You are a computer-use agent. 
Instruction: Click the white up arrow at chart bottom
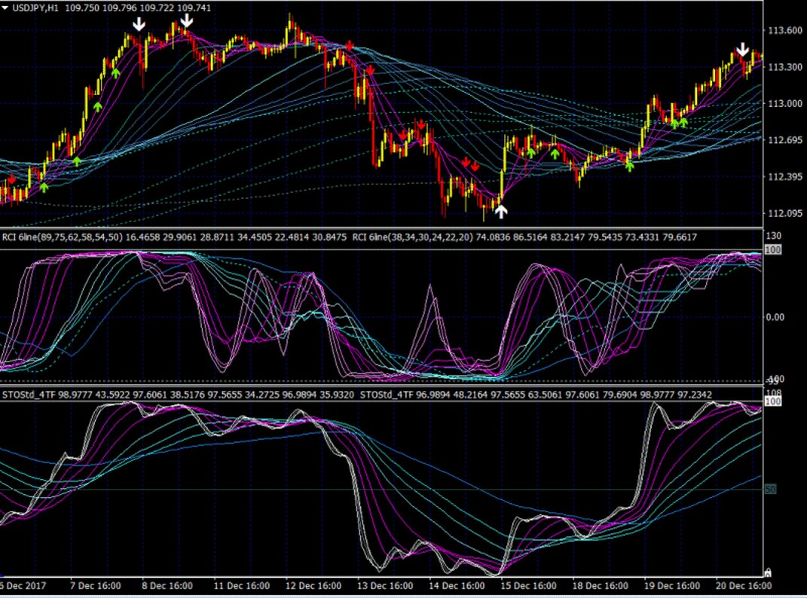tap(501, 211)
